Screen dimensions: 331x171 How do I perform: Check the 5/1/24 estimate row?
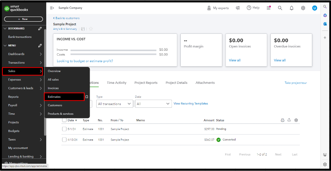tap(64, 129)
